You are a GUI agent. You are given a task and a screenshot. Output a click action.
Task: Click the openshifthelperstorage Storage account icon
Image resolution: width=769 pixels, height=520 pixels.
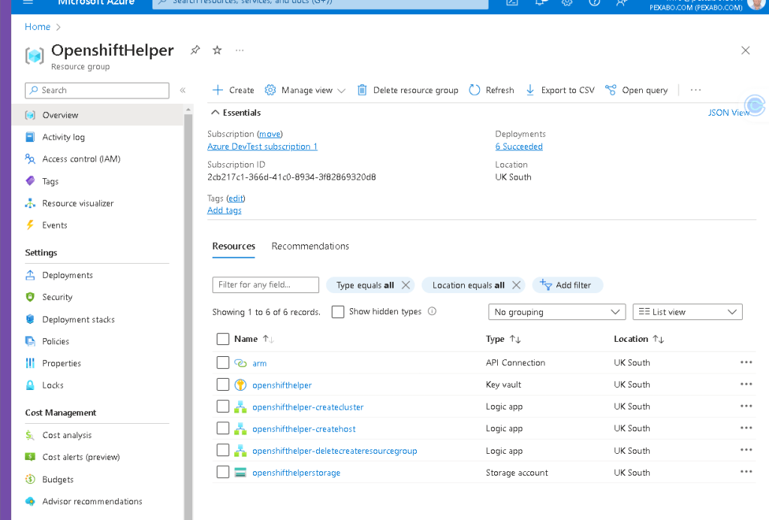coord(240,473)
